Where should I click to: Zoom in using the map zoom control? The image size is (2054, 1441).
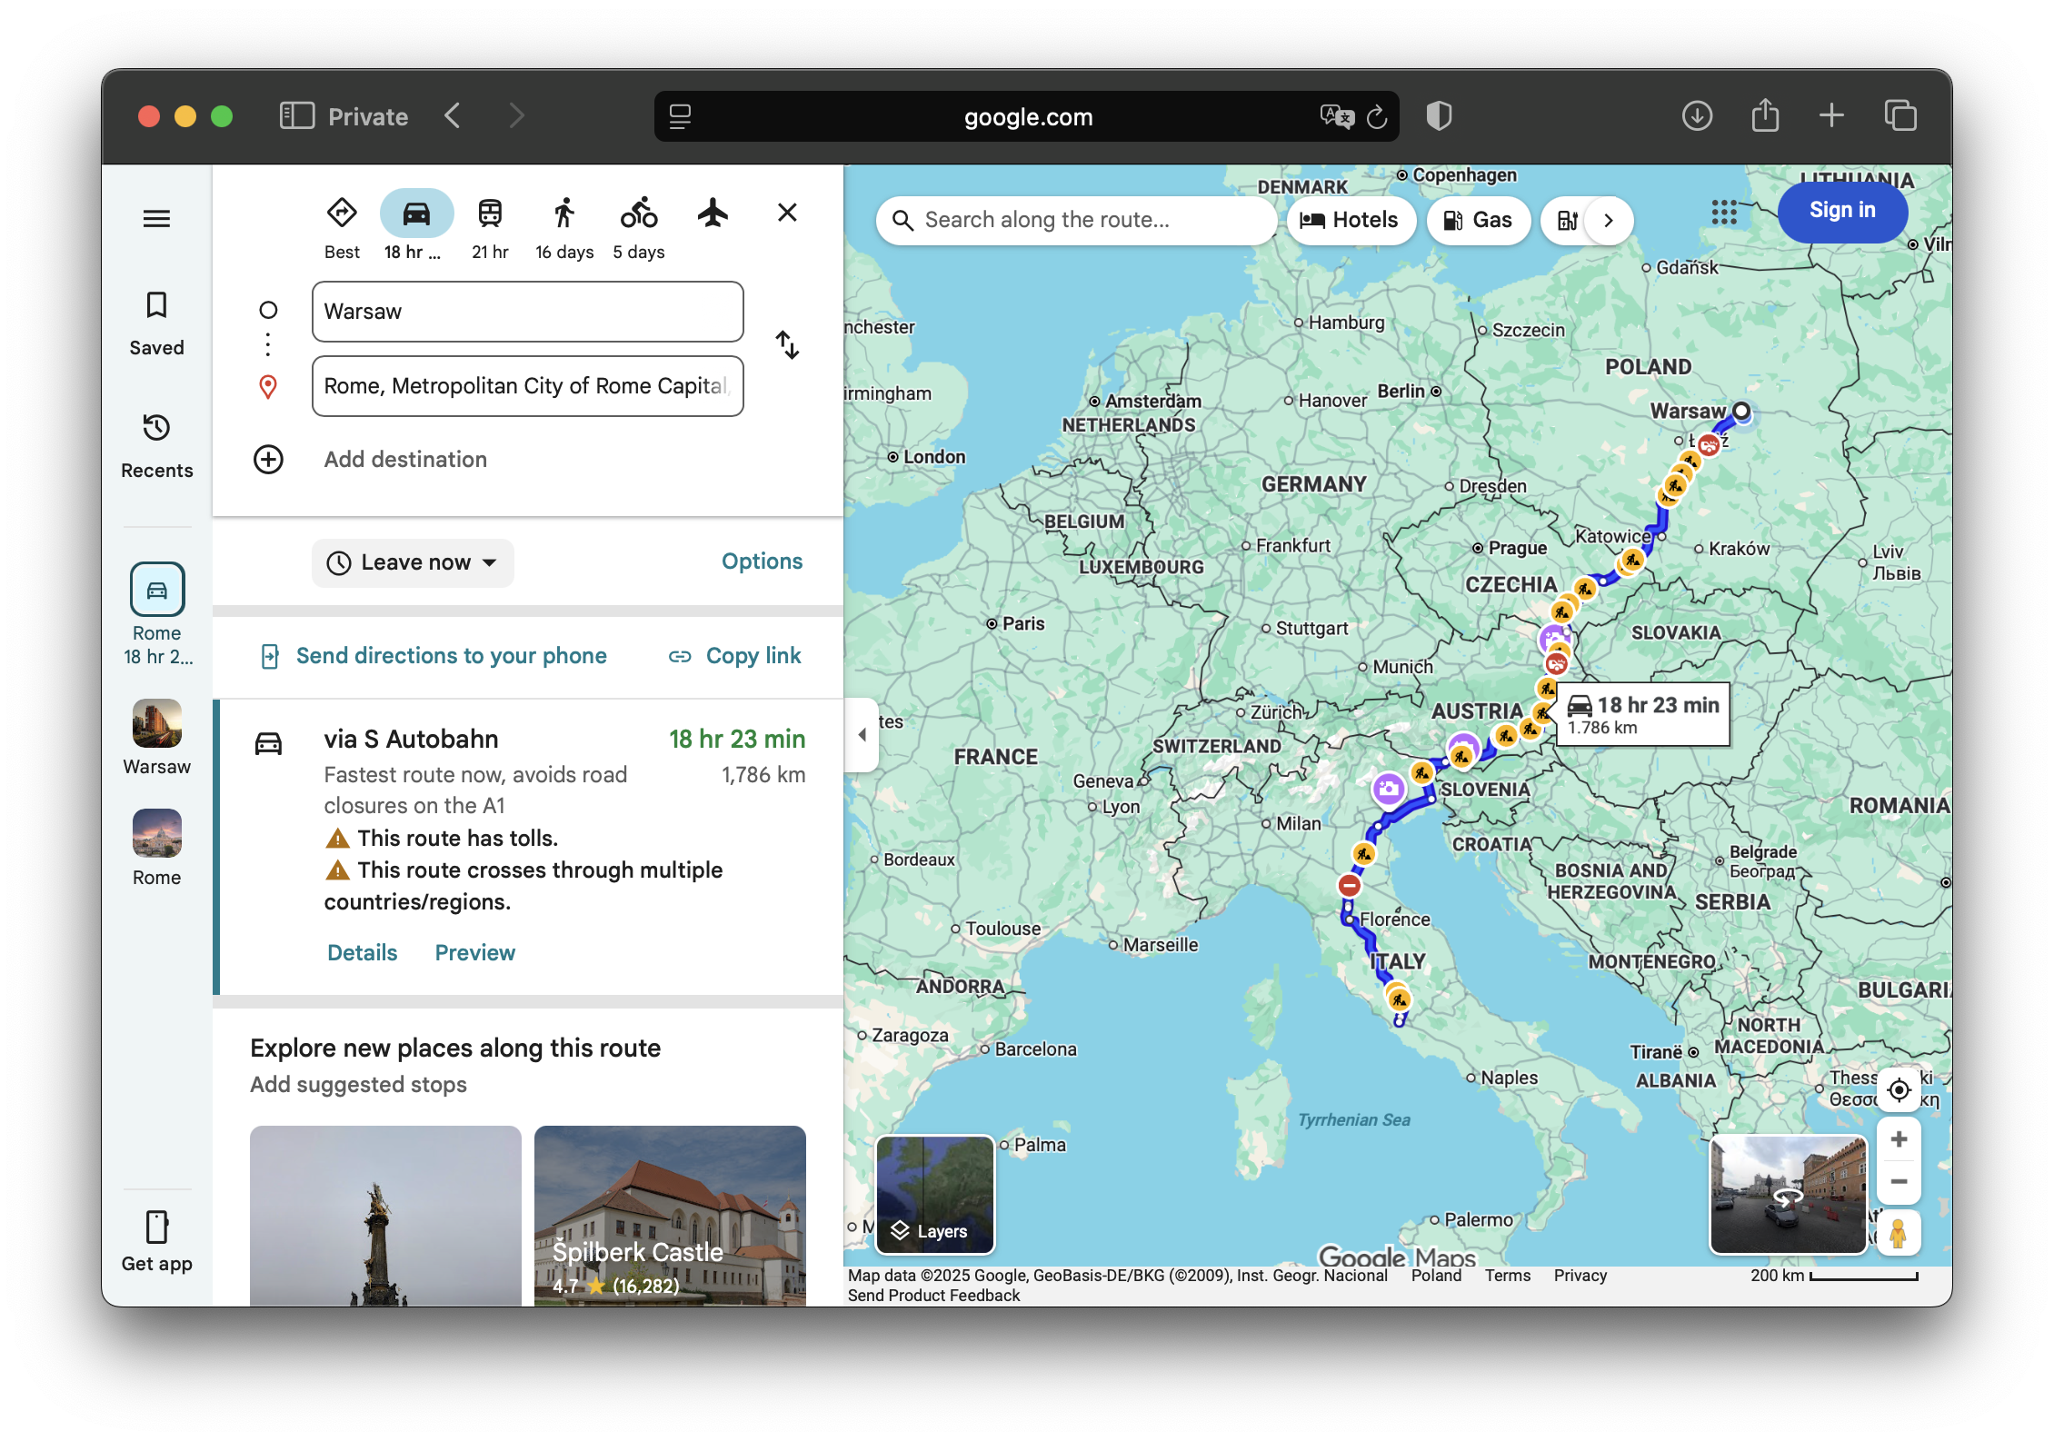click(x=1899, y=1138)
